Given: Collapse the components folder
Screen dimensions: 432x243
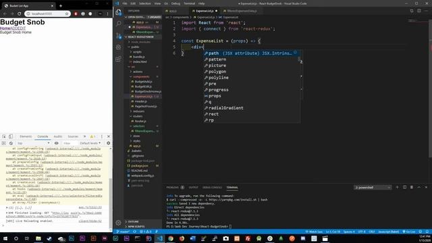Looking at the screenshot, I should pos(141,76).
